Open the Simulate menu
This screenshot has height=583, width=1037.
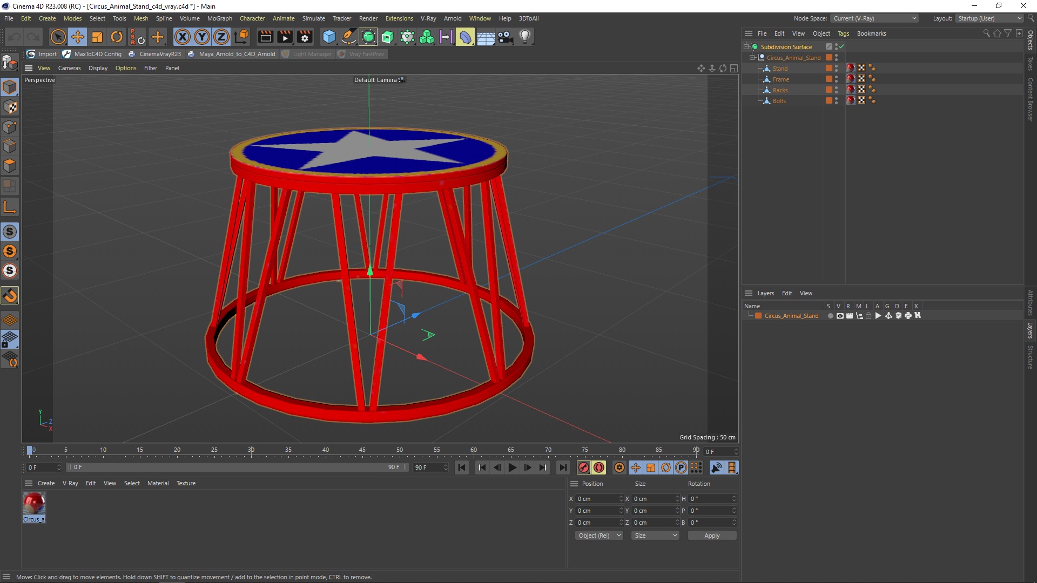pyautogui.click(x=313, y=18)
